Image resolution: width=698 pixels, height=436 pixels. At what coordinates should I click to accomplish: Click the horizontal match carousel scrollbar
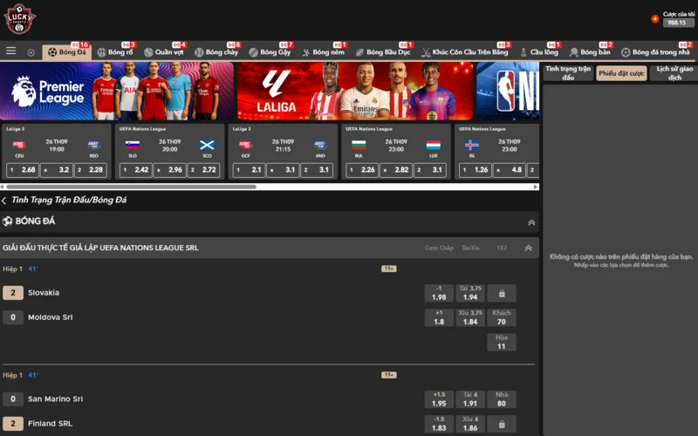point(132,187)
